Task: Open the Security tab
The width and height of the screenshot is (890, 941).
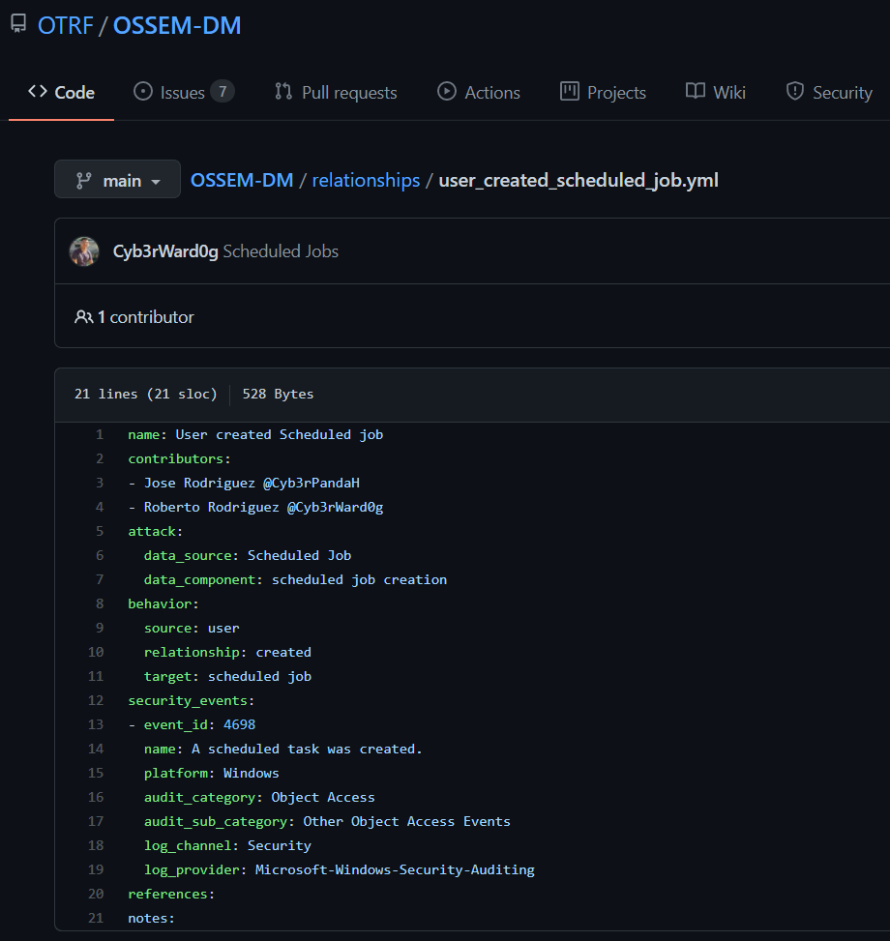Action: (x=829, y=93)
